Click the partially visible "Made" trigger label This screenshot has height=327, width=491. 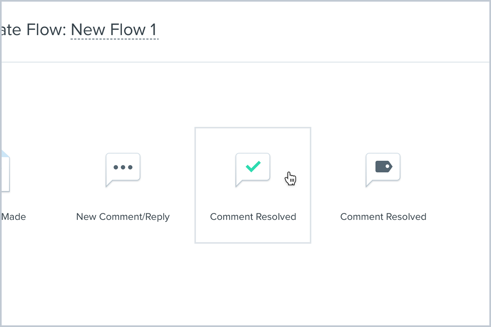tap(14, 217)
